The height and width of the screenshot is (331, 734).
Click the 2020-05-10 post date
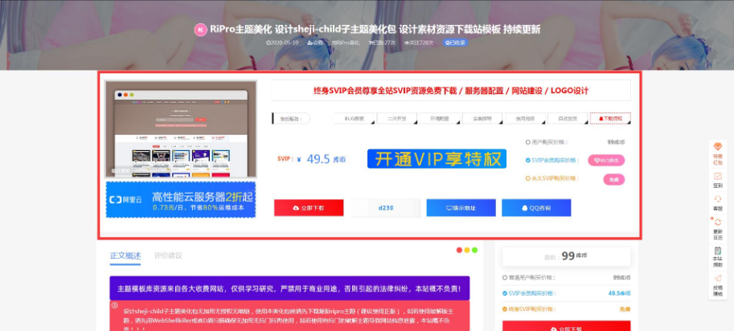coord(282,43)
